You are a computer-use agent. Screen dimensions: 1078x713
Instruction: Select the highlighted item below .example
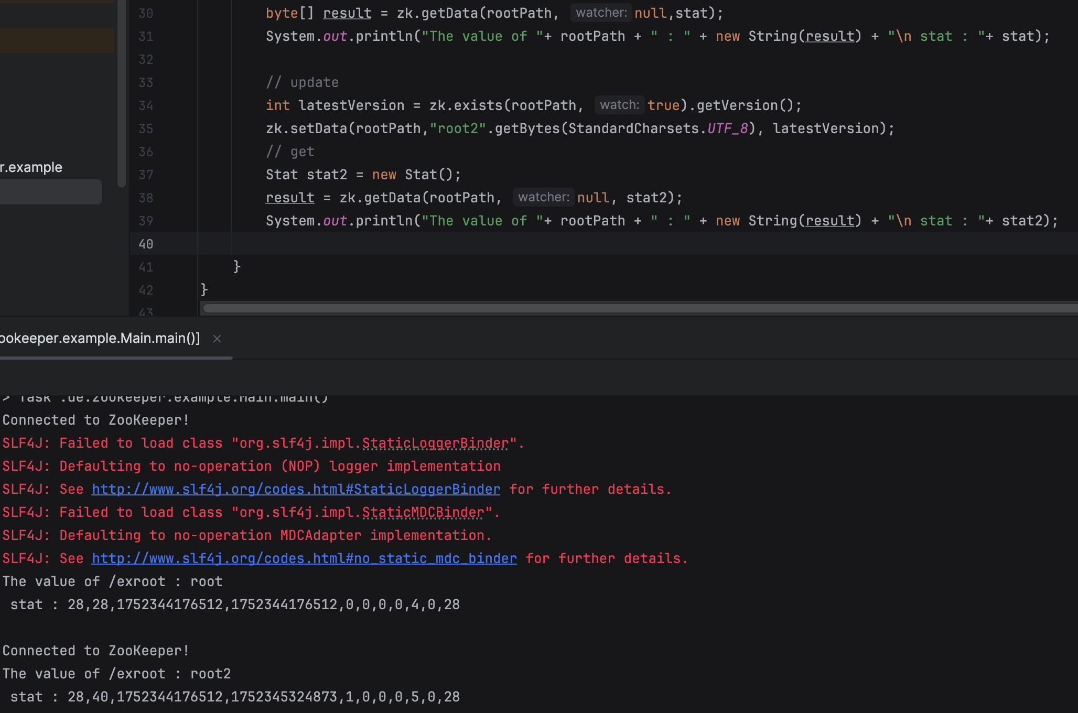(50, 192)
